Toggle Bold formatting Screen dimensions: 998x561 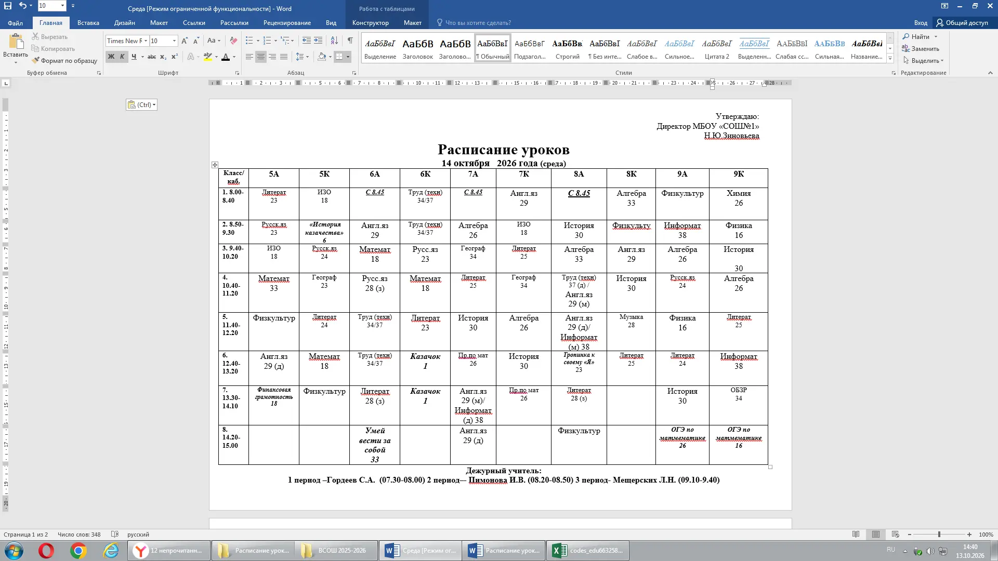(111, 57)
